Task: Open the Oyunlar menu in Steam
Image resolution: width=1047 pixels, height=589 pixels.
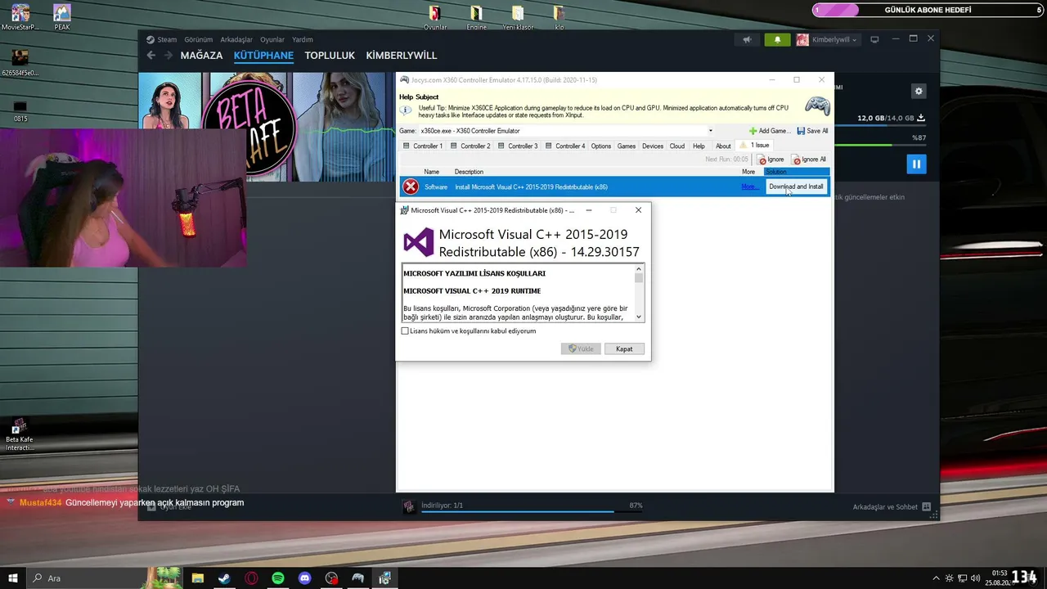Action: pyautogui.click(x=272, y=39)
